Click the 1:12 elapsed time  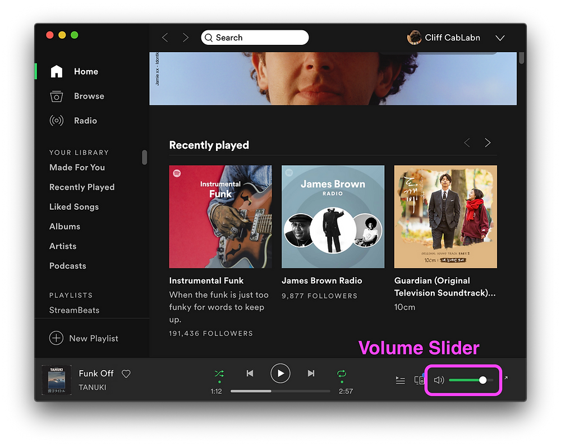click(216, 391)
